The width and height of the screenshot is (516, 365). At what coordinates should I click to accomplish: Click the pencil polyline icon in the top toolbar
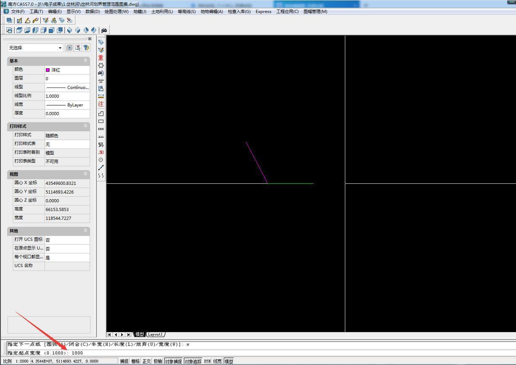pyautogui.click(x=27, y=20)
